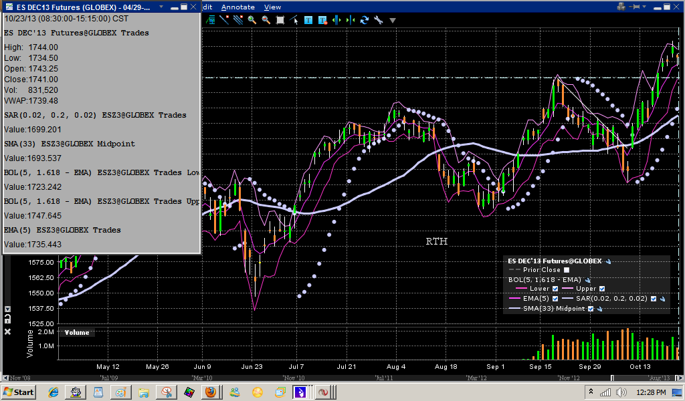Expand bar width with outward arrows icon
The image size is (685, 401).
point(336,20)
